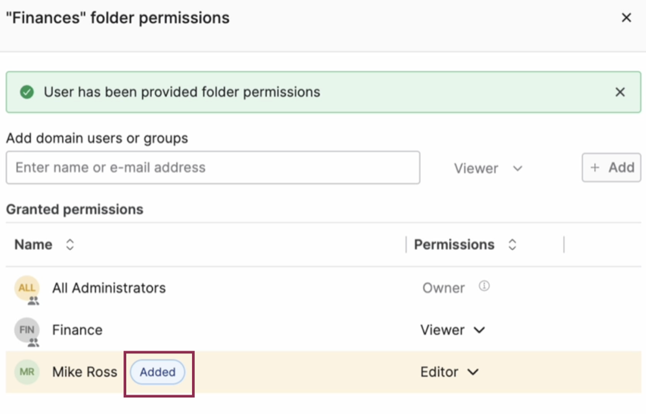Open the Viewer role dropdown for new users
The width and height of the screenshot is (646, 414).
(489, 168)
